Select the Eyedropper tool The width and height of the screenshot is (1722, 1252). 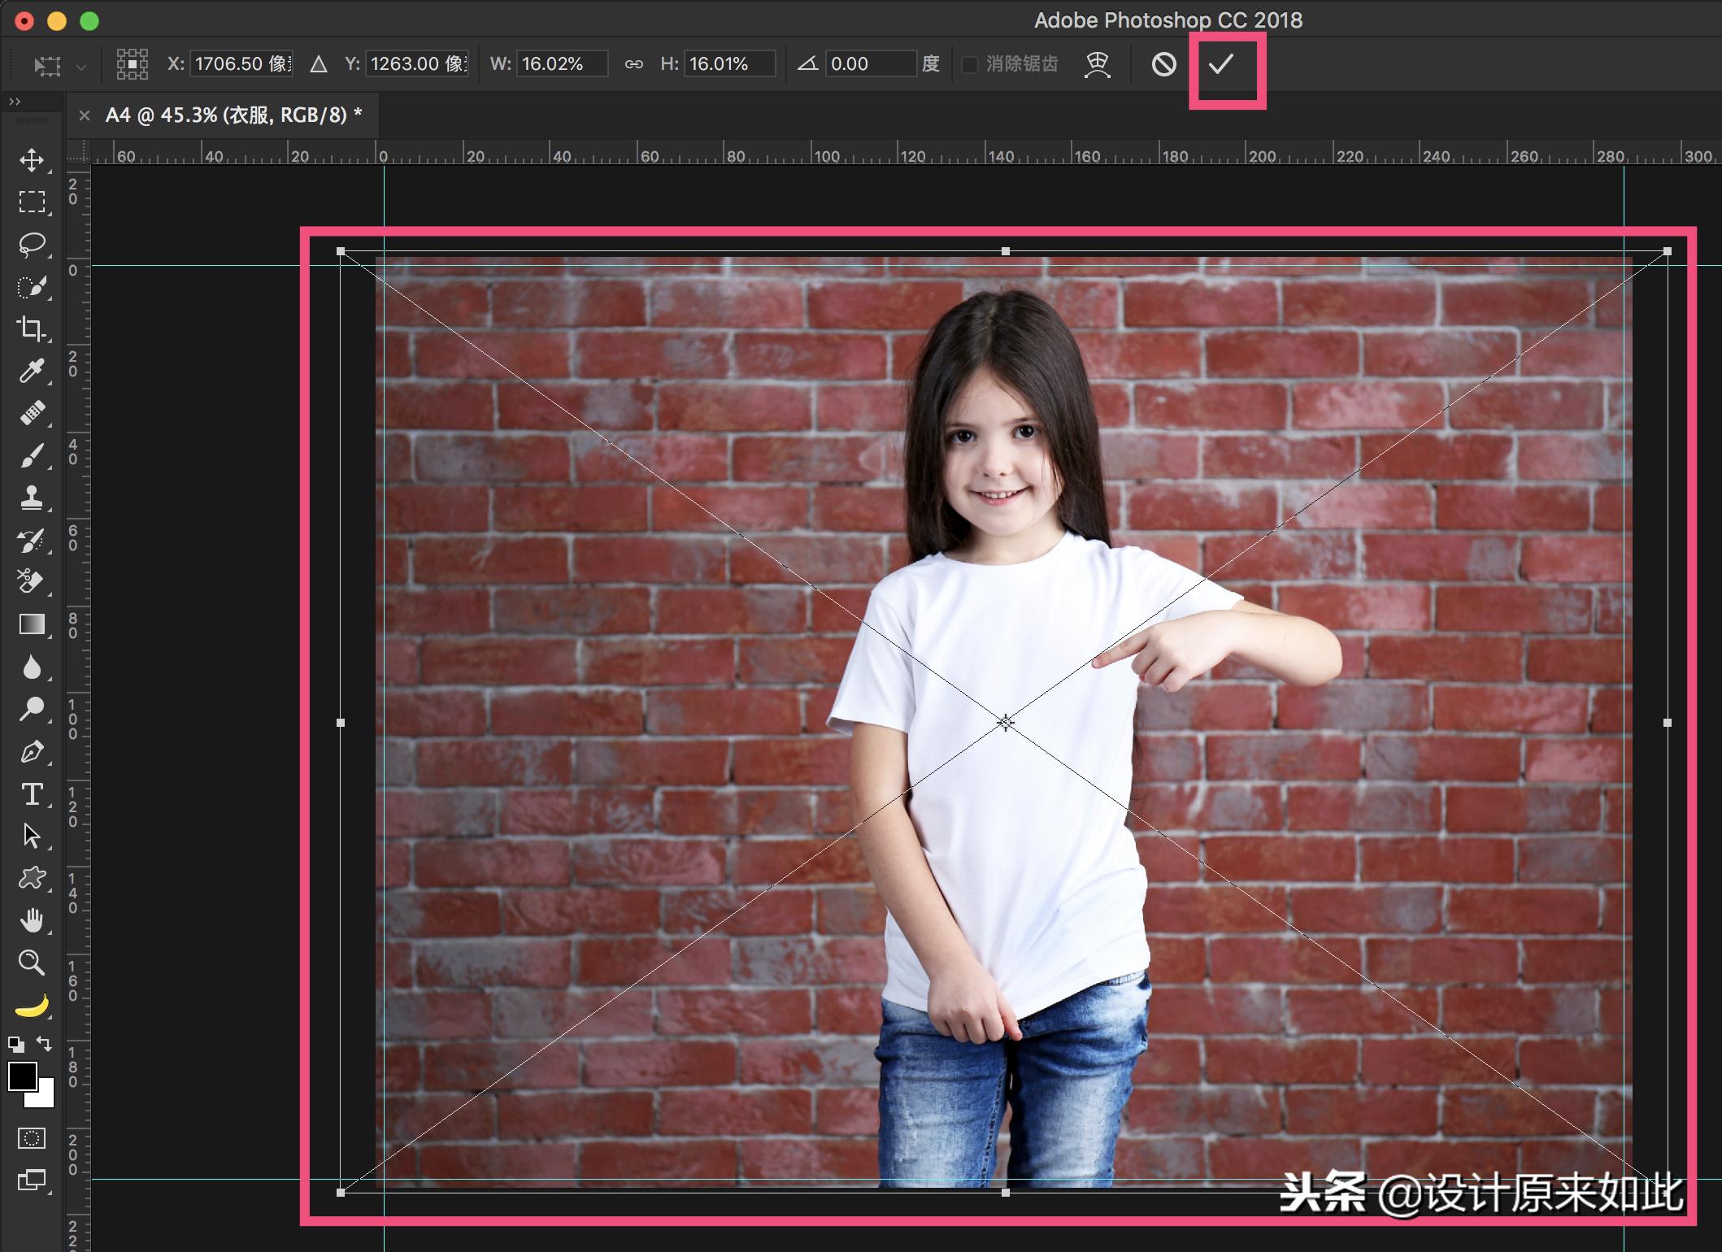[x=32, y=371]
